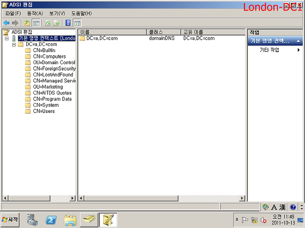
Task: Click the folder icon next to CN=Builtin
Action: pos(28,50)
